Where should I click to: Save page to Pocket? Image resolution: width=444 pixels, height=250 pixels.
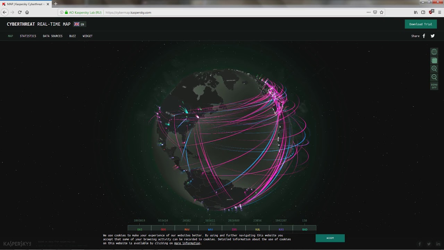coord(375,12)
